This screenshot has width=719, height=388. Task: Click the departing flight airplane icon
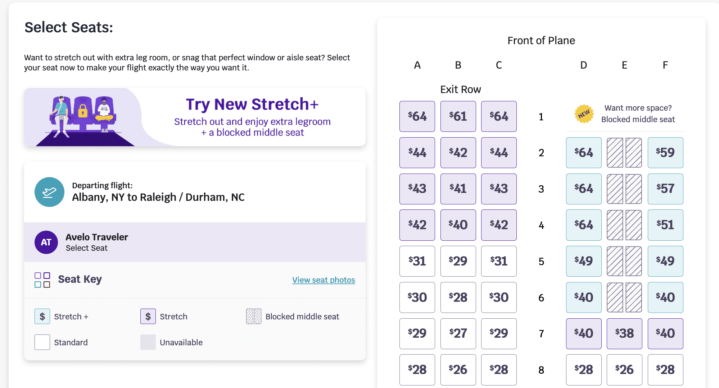tap(49, 192)
